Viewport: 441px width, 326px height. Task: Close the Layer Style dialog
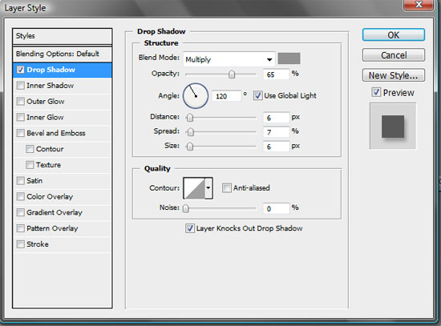(x=419, y=5)
